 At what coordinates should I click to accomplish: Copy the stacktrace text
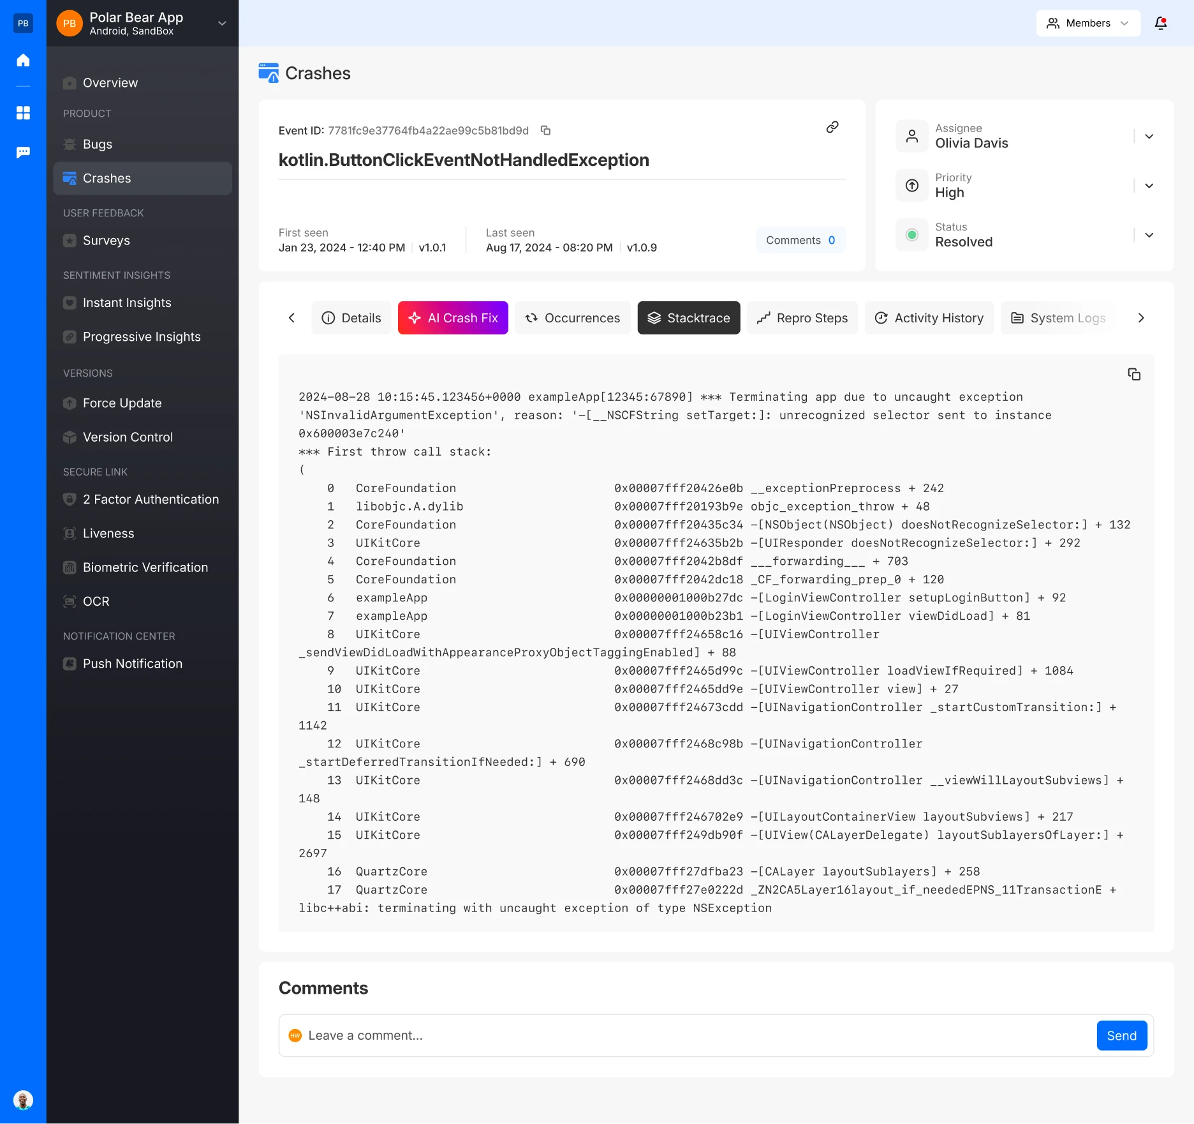coord(1133,374)
